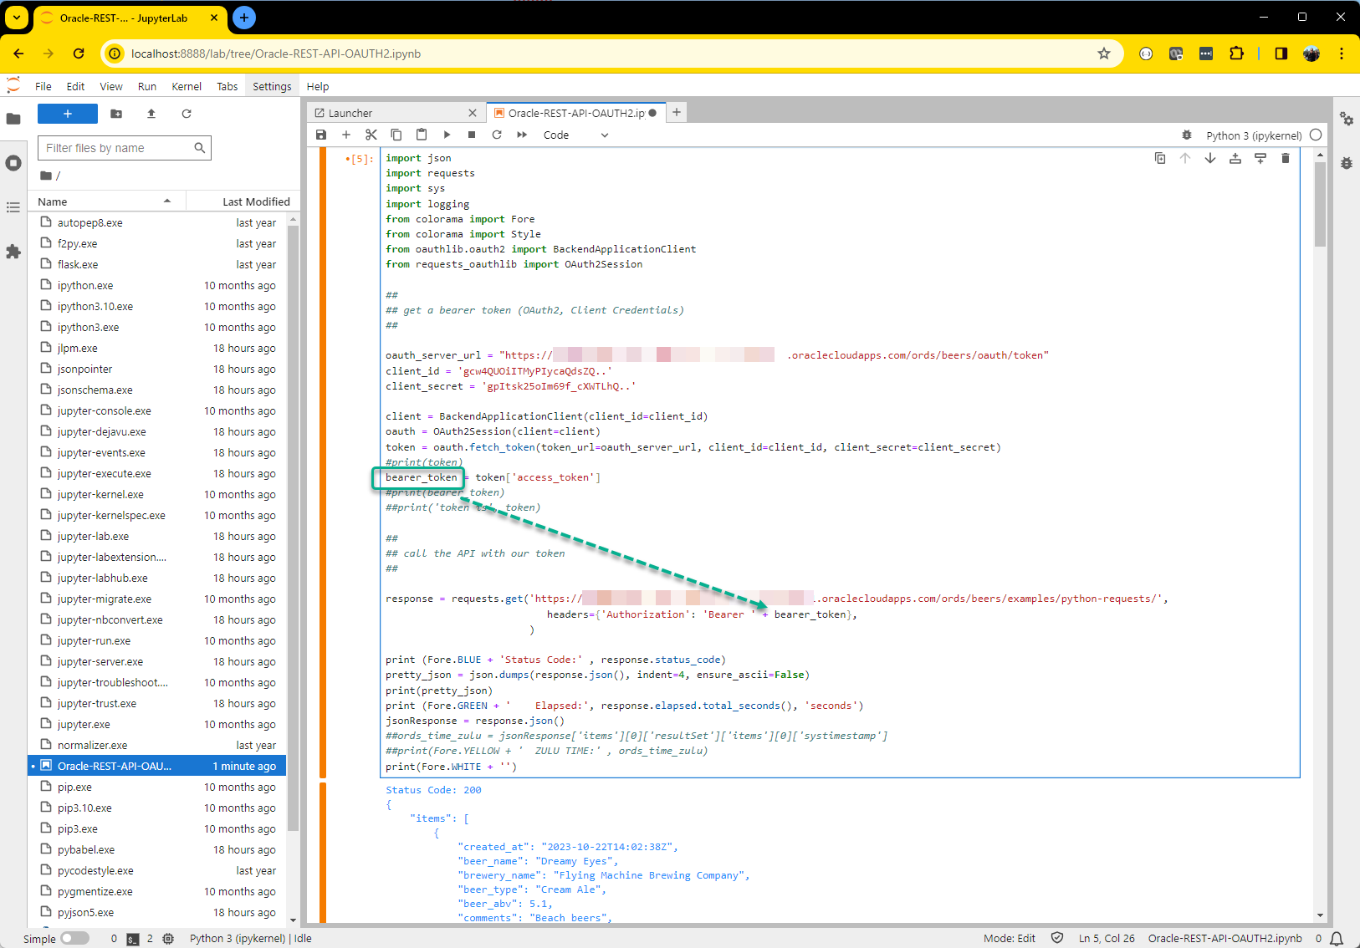The width and height of the screenshot is (1360, 948).
Task: Click the Python 3 (ipykernel) kernel name
Action: [x=1253, y=135]
